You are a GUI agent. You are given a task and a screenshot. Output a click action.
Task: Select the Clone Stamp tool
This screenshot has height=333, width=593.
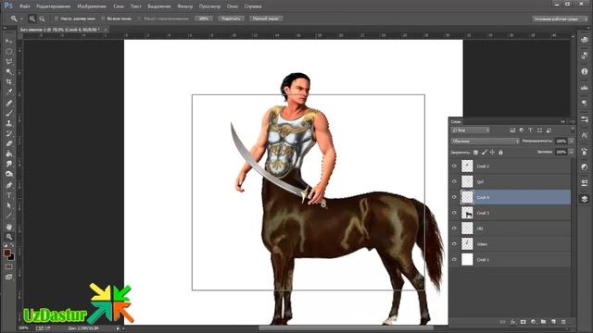click(x=8, y=123)
